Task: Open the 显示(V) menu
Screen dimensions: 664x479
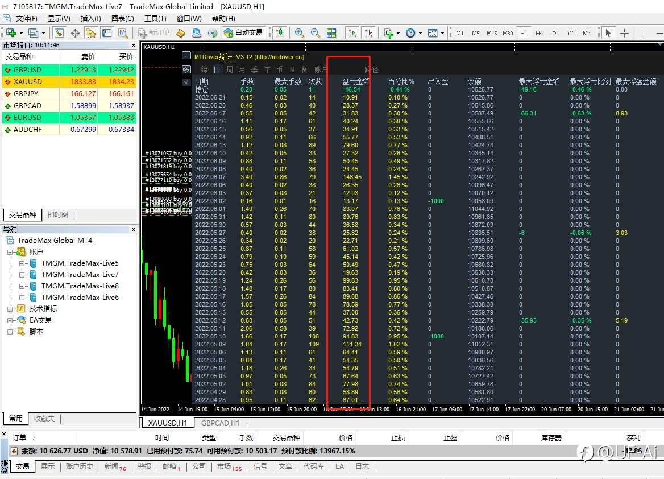Action: pyautogui.click(x=59, y=19)
